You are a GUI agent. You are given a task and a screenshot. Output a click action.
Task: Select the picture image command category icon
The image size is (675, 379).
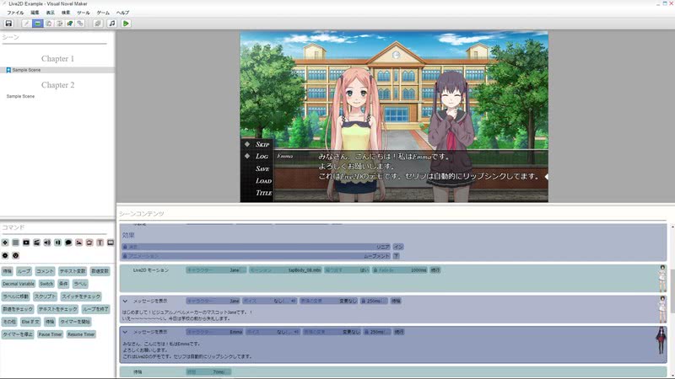pos(78,243)
